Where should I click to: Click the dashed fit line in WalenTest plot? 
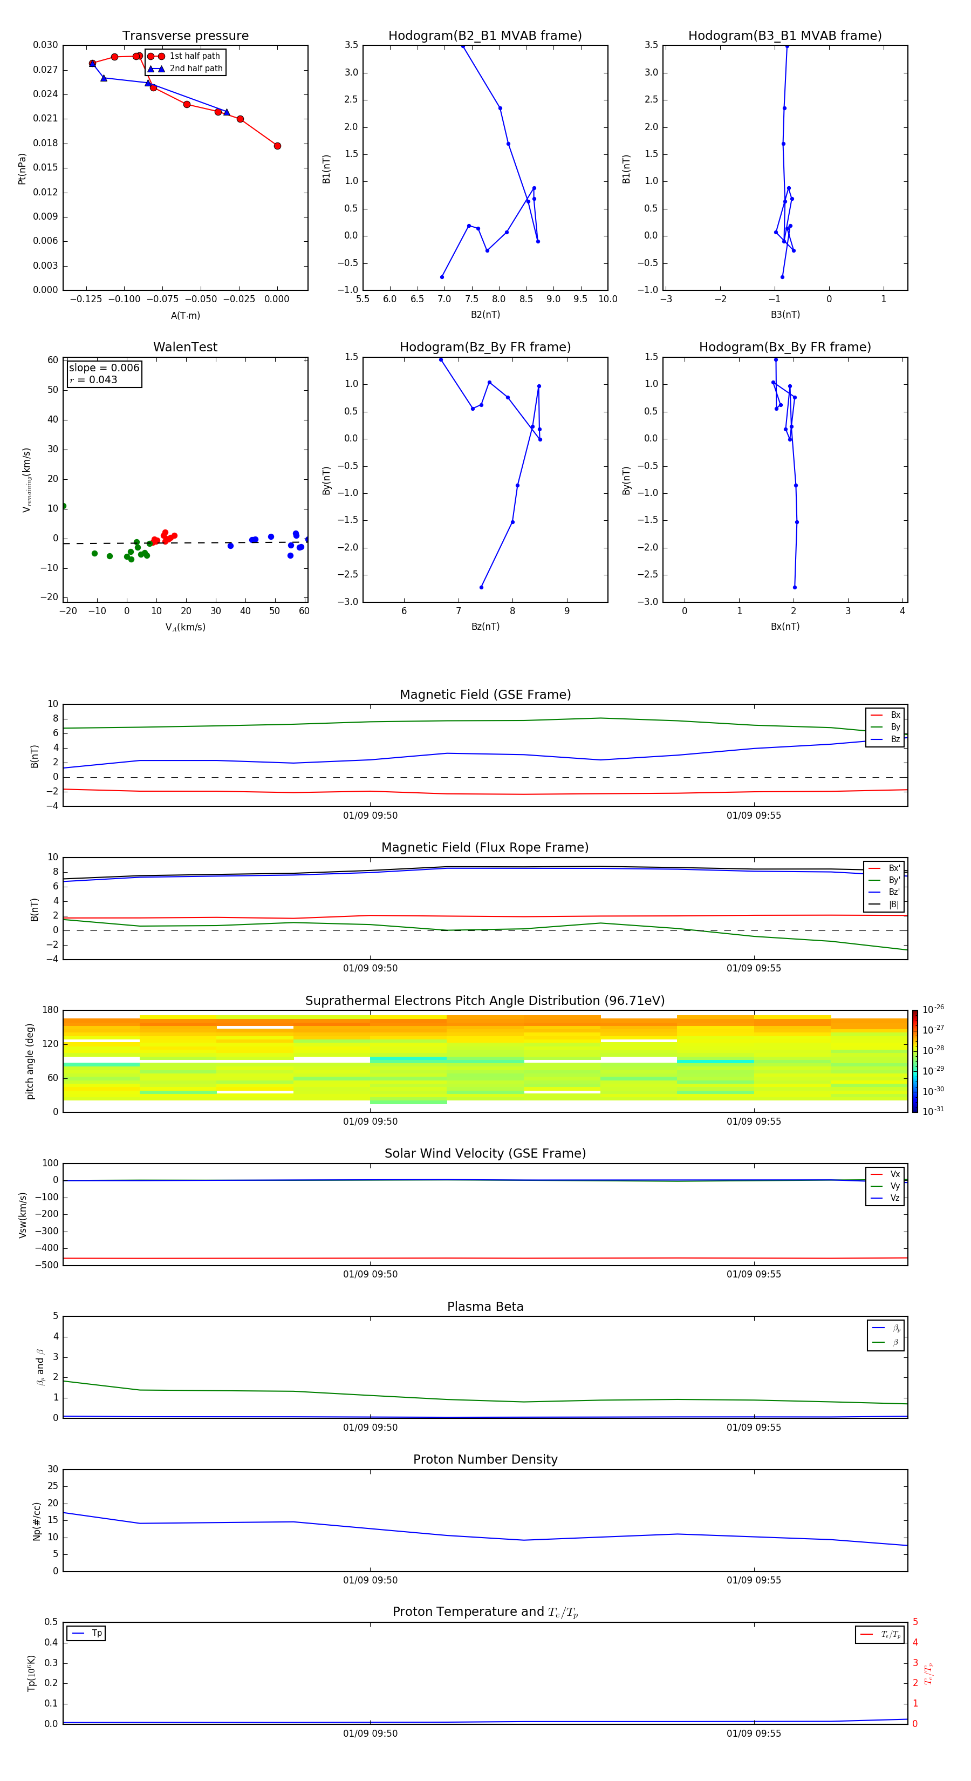coord(185,543)
